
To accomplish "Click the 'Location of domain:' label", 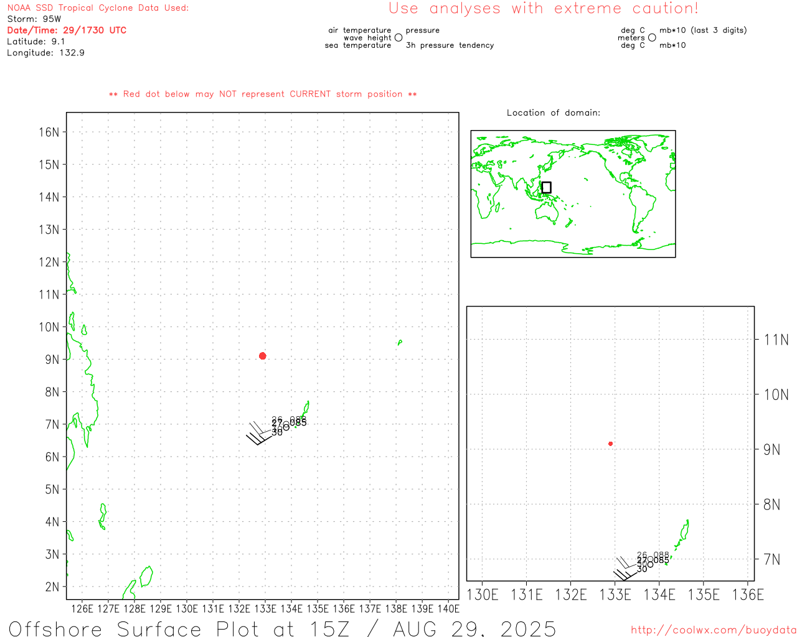I will (554, 113).
